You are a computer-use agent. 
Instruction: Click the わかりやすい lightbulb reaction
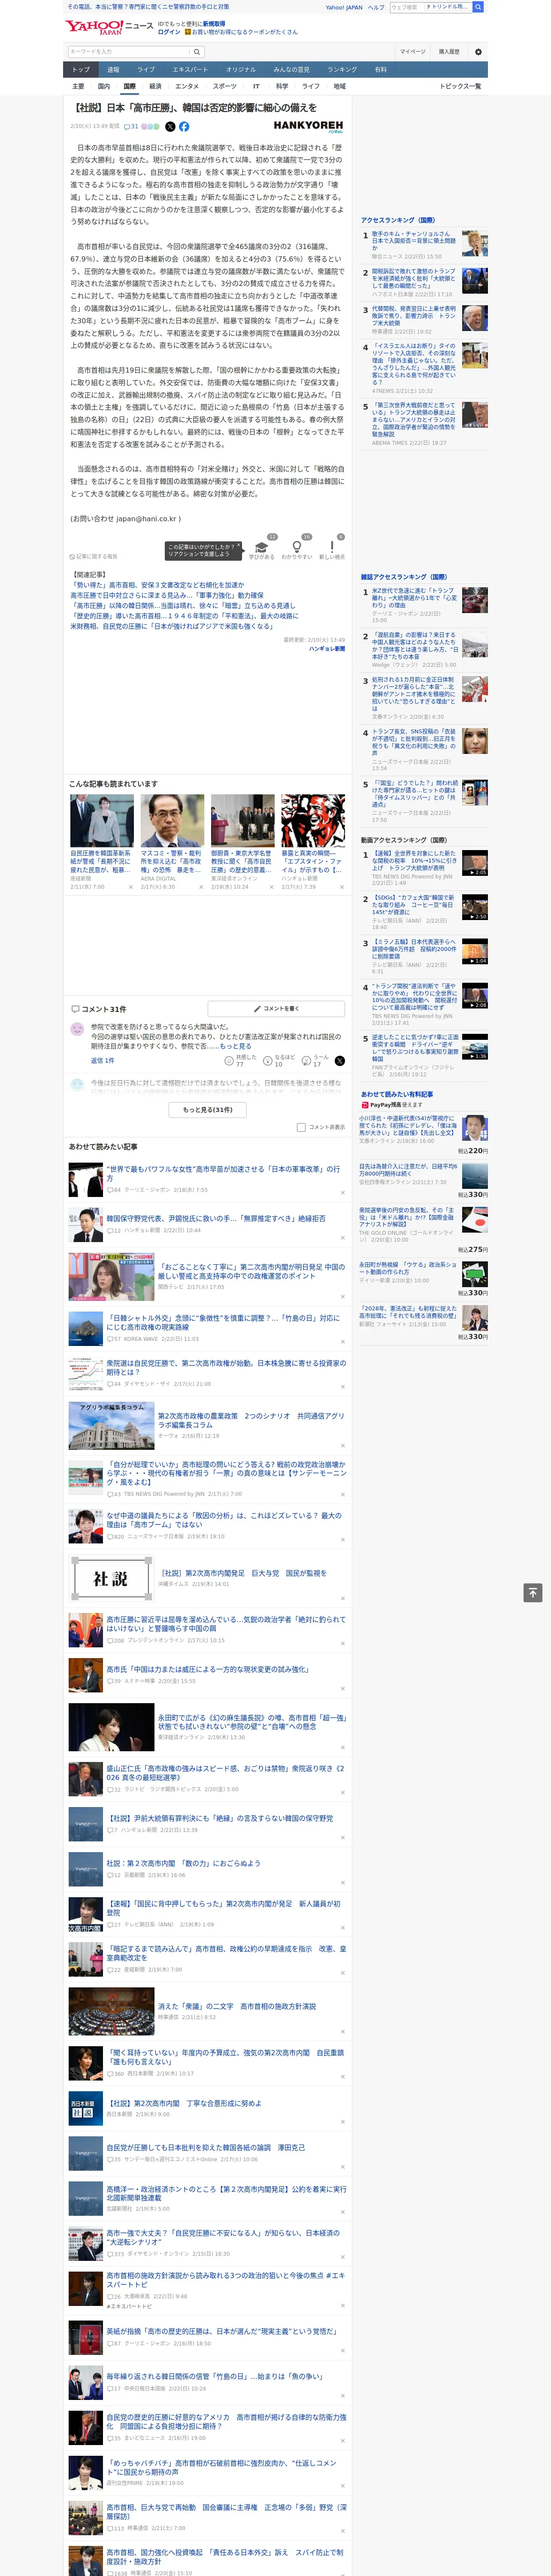click(x=297, y=548)
